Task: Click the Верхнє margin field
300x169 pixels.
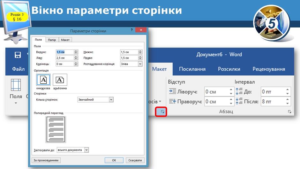Action: (65, 52)
